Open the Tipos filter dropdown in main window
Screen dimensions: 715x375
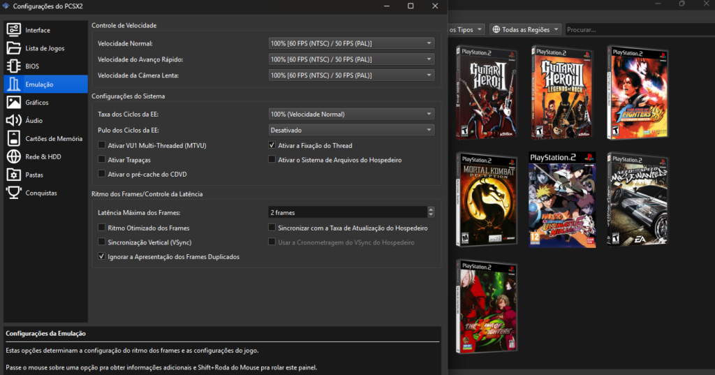point(466,29)
